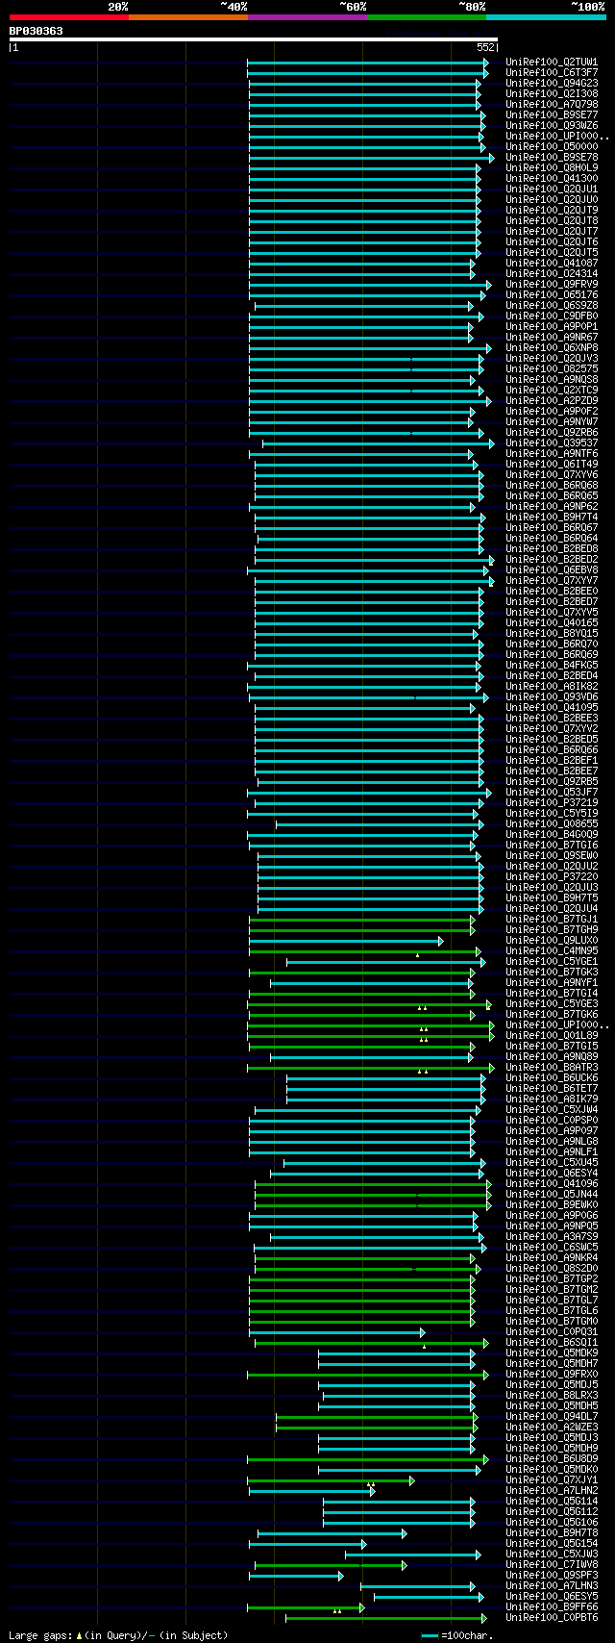Select the UniRef100_C5XU45 label

pos(552,1162)
